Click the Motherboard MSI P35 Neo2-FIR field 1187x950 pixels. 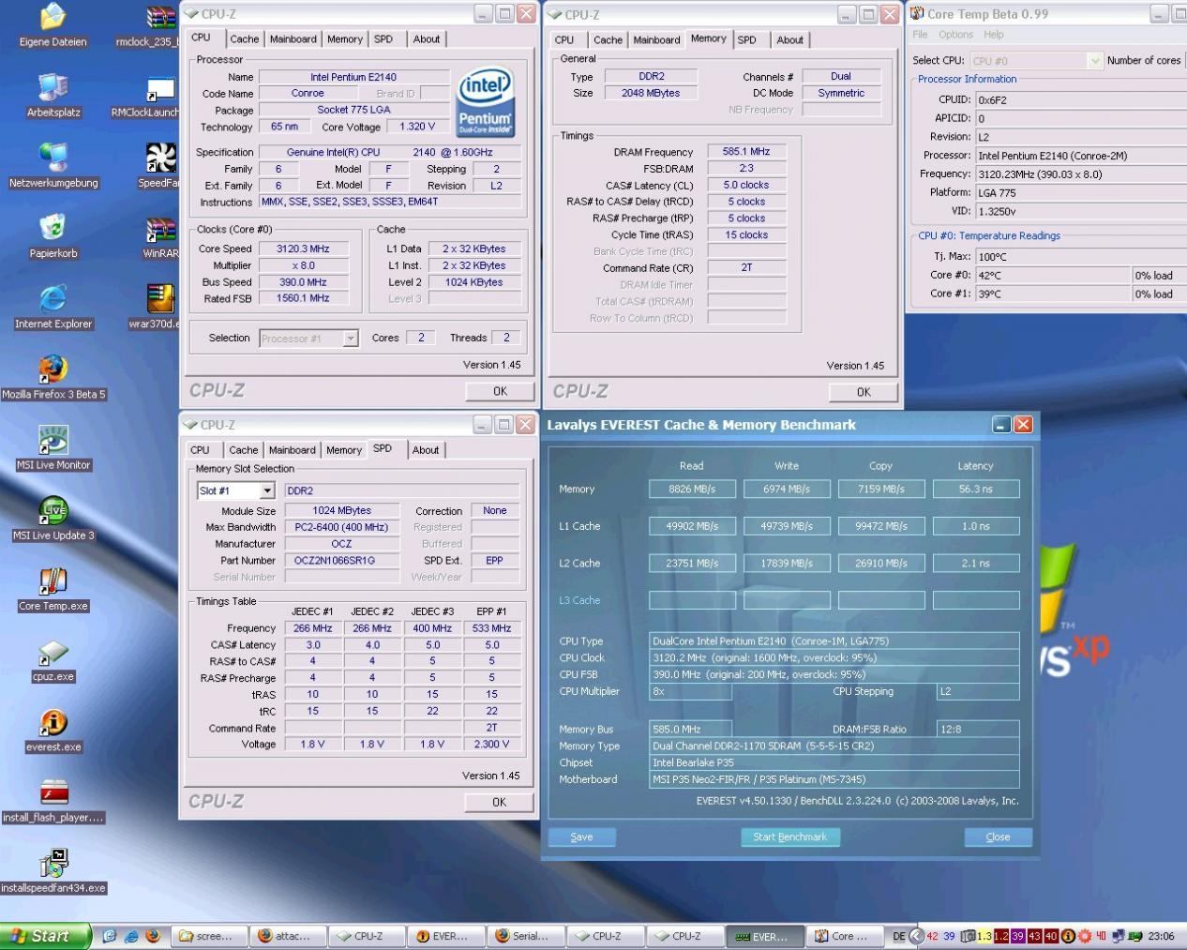(834, 779)
